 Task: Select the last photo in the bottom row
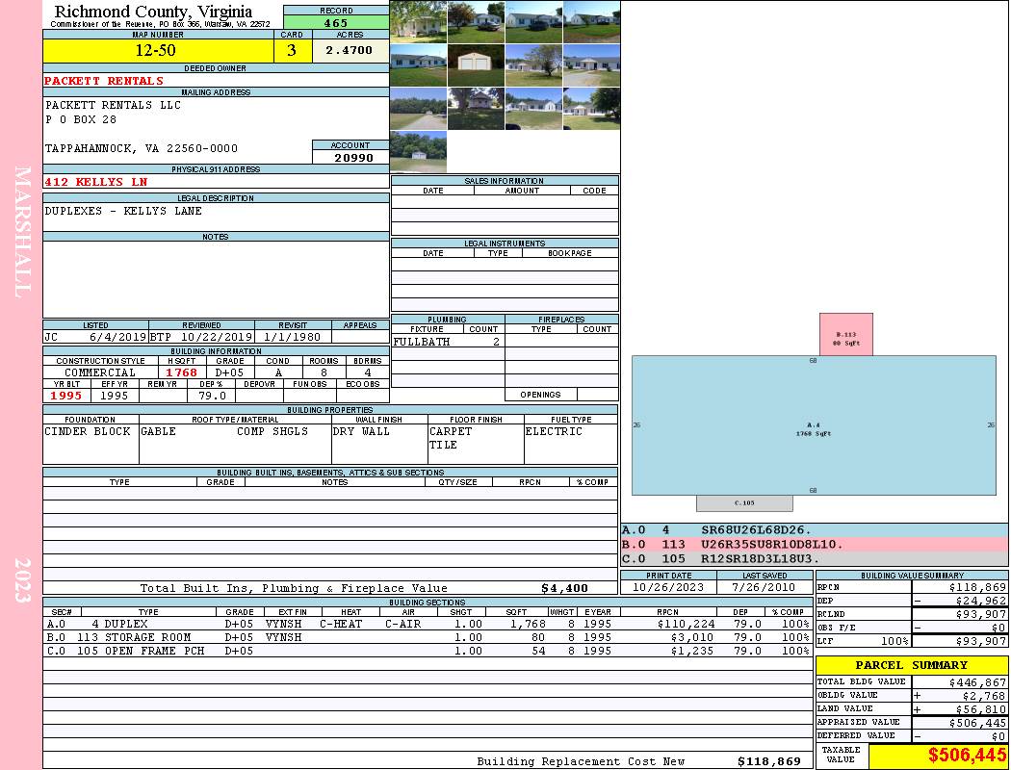pos(418,152)
